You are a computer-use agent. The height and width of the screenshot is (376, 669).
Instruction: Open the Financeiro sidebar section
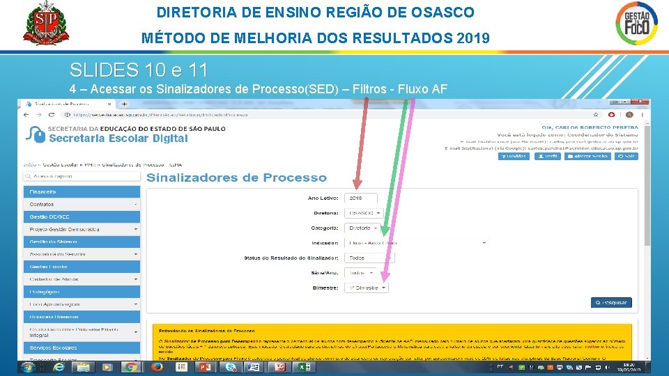coord(82,192)
